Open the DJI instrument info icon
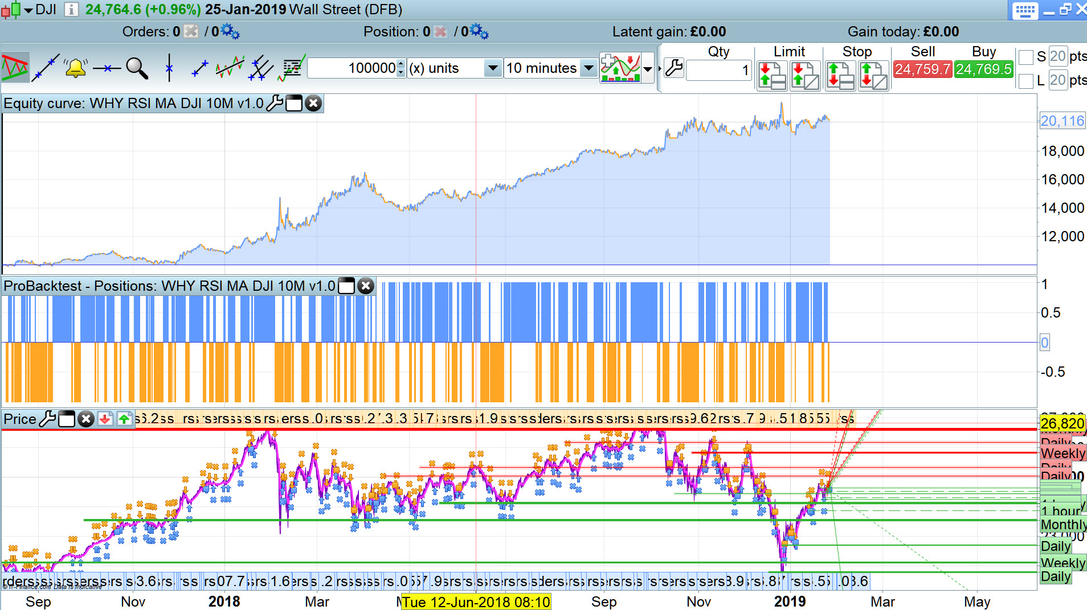Viewport: 1087px width, 610px height. pos(71,9)
